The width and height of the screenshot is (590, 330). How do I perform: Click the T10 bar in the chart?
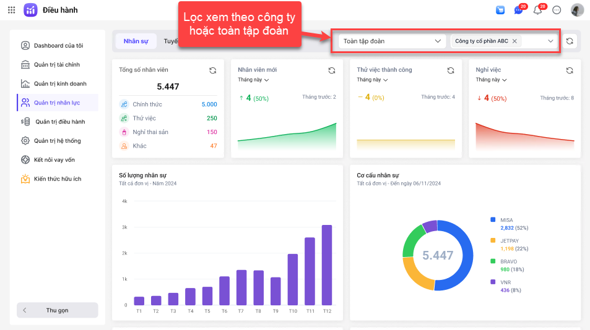tap(293, 279)
